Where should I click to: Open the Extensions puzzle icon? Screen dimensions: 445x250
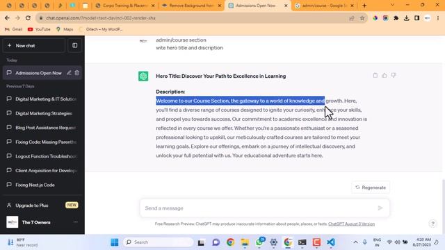click(x=396, y=18)
